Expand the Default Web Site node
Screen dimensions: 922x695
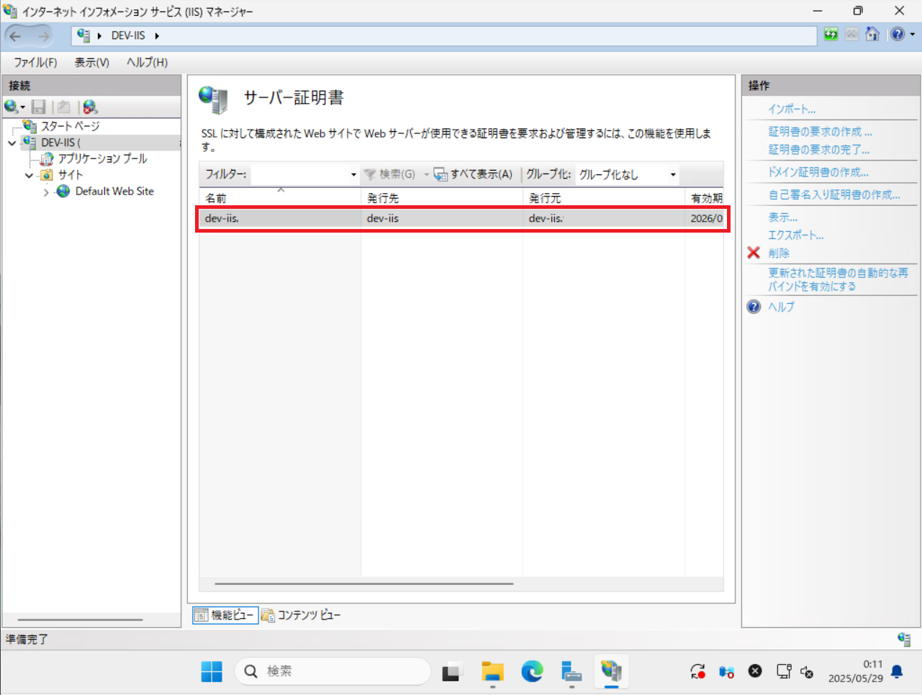tap(46, 192)
